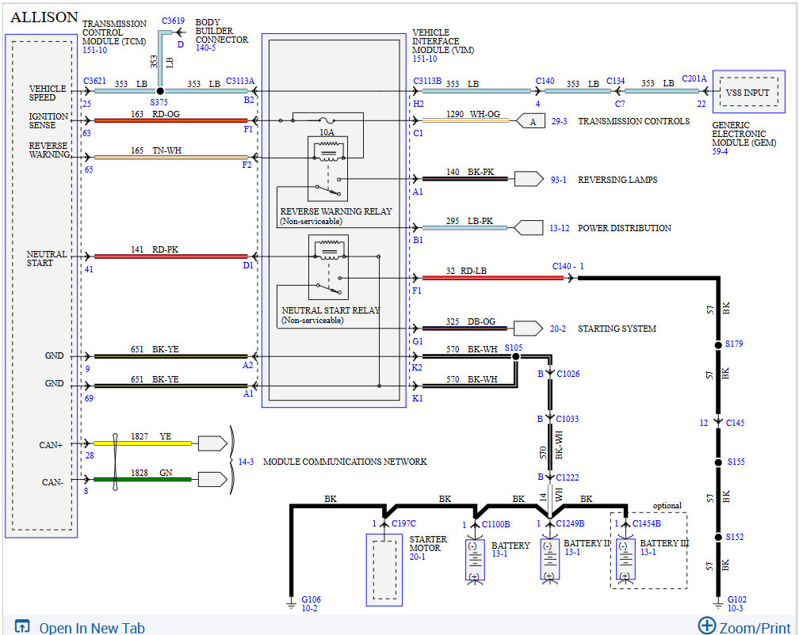The height and width of the screenshot is (635, 799).
Task: Open the 13-12 Power Distribution reference
Action: (x=559, y=228)
